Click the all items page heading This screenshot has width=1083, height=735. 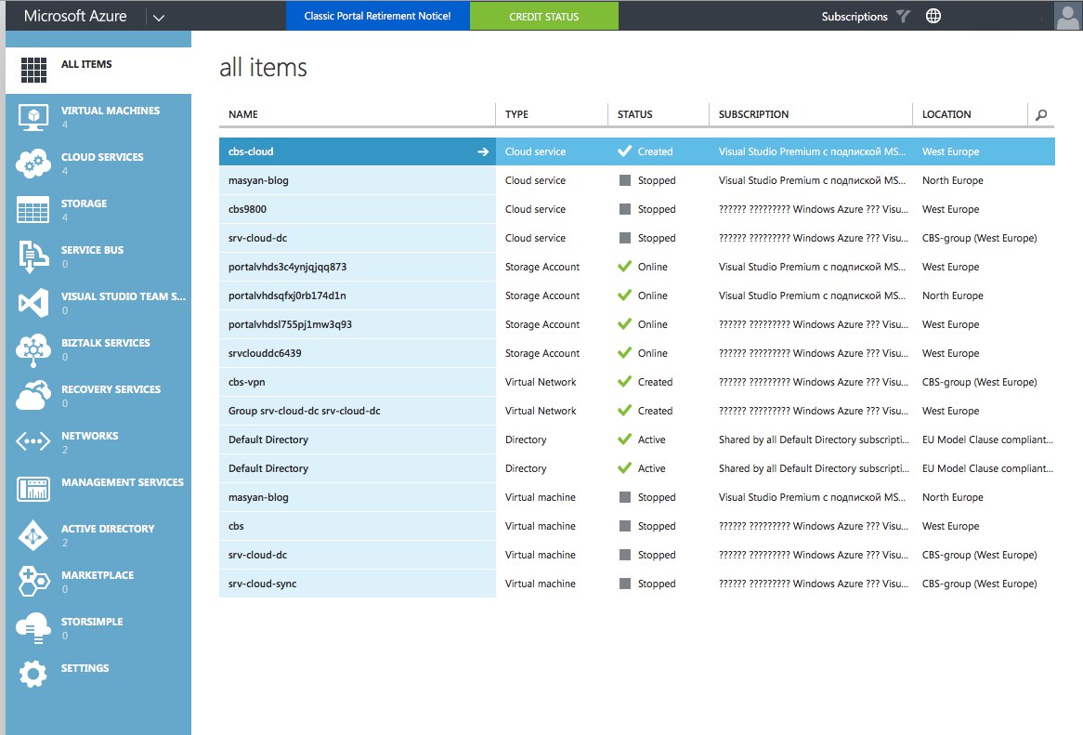[x=263, y=68]
